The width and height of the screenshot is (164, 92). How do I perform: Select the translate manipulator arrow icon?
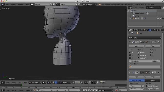56,82
